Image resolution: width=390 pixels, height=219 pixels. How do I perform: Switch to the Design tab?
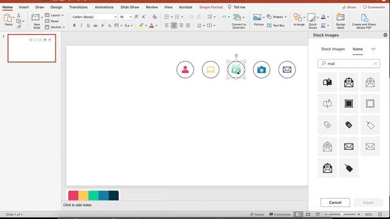pyautogui.click(x=56, y=7)
